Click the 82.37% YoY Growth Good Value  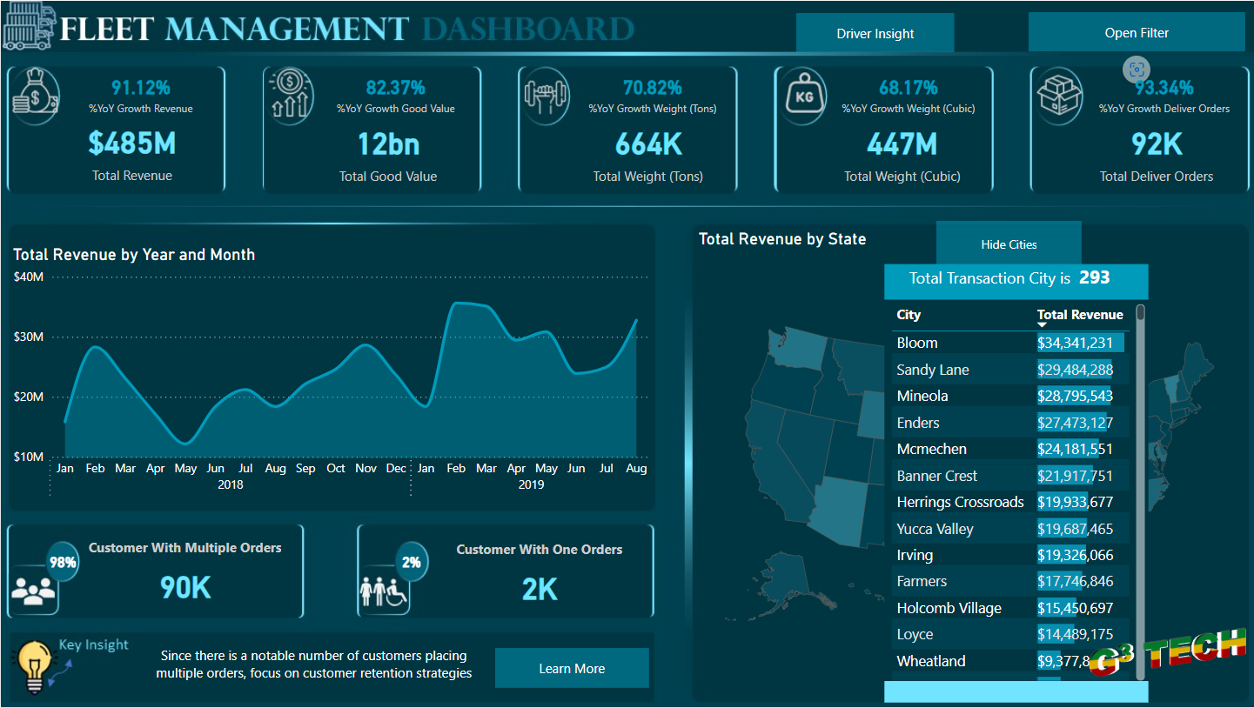[395, 87]
